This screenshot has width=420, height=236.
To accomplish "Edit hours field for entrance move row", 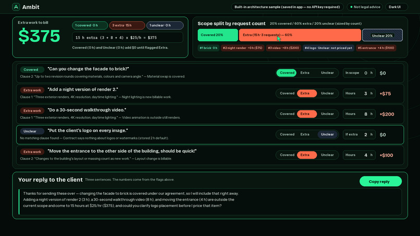I will coord(359,155).
